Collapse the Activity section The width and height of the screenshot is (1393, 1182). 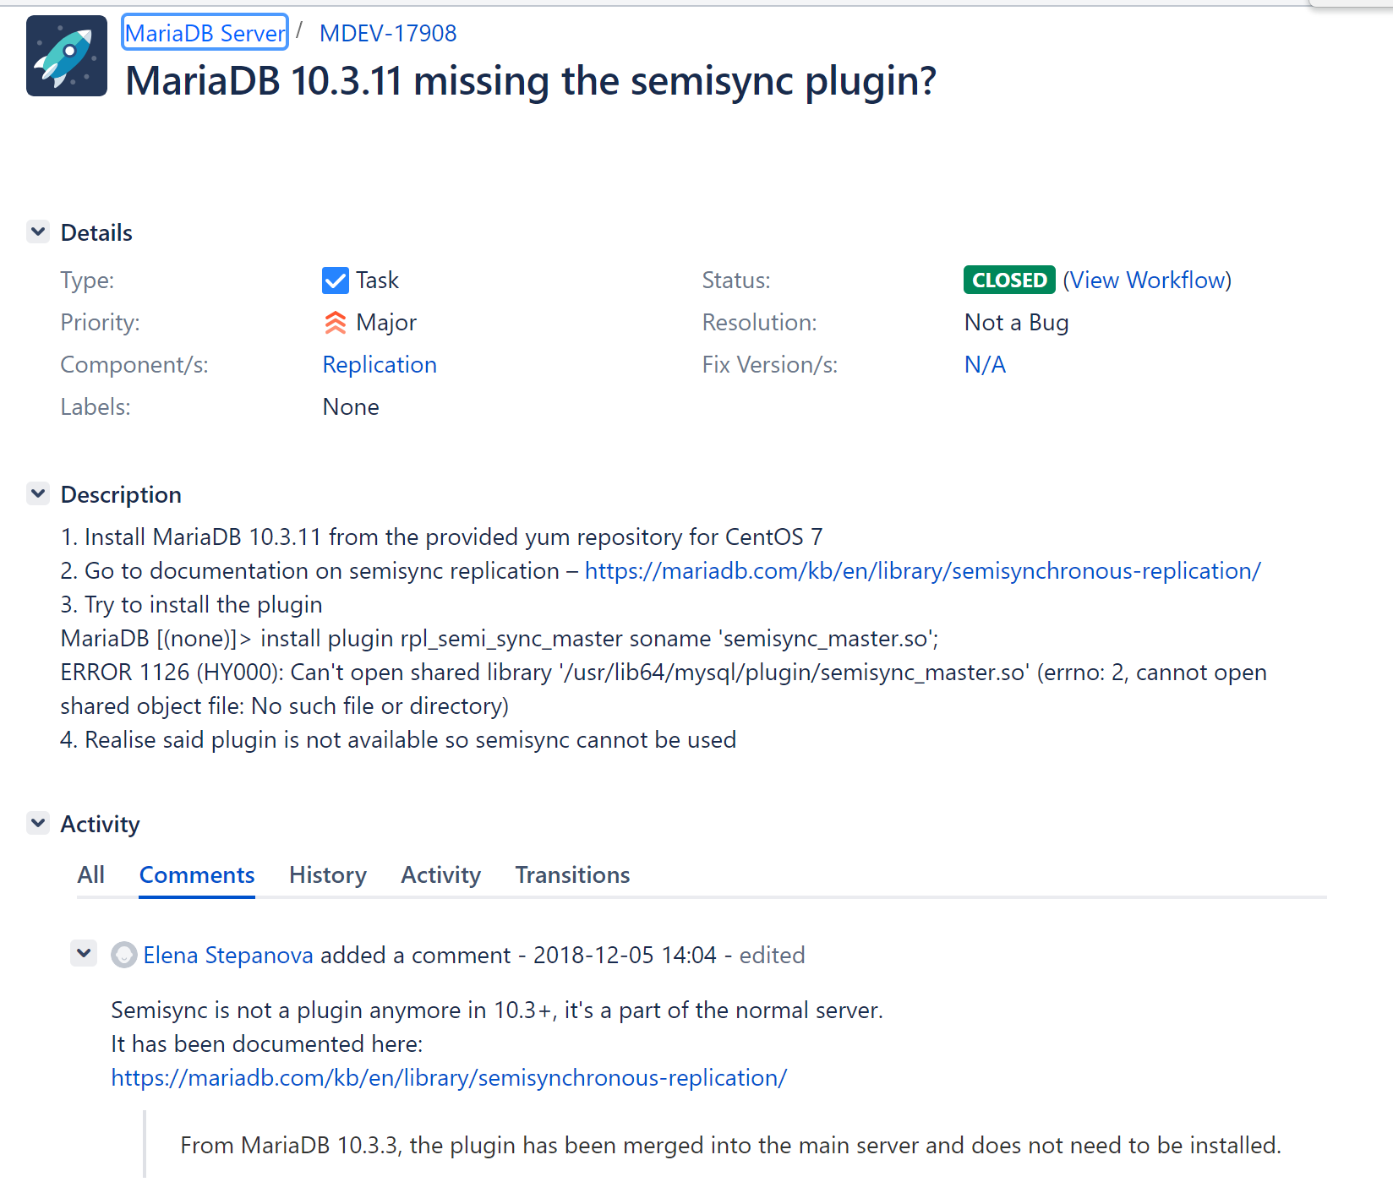38,823
